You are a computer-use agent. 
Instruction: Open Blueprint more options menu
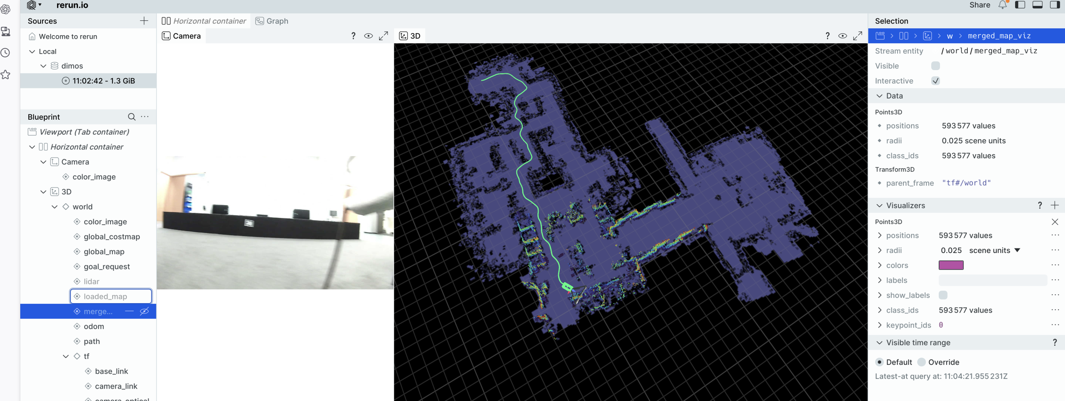point(145,117)
